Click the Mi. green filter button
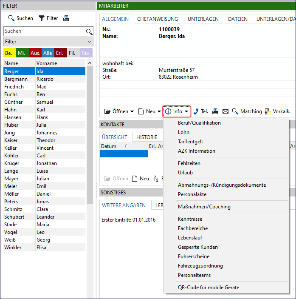296x299 pixels. click(x=23, y=53)
